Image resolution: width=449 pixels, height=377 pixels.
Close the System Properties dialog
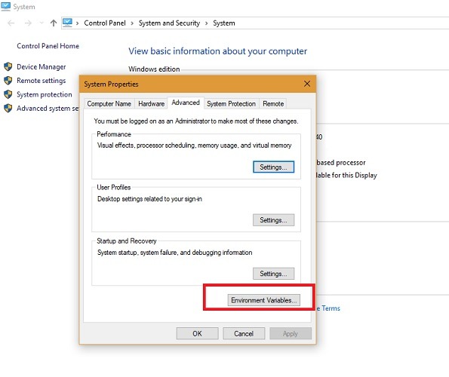[x=307, y=84]
